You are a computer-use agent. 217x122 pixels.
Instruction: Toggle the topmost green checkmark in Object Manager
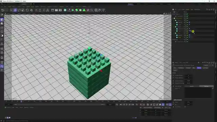click(188, 14)
